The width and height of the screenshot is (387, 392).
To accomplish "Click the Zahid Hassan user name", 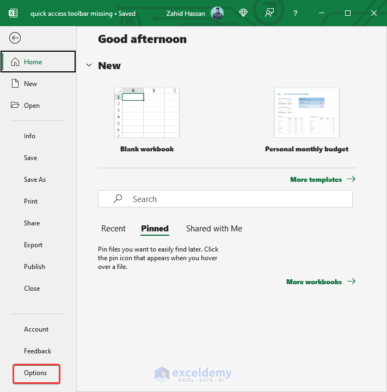I will [186, 13].
